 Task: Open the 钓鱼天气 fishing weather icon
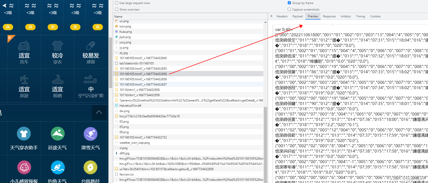click(x=58, y=167)
